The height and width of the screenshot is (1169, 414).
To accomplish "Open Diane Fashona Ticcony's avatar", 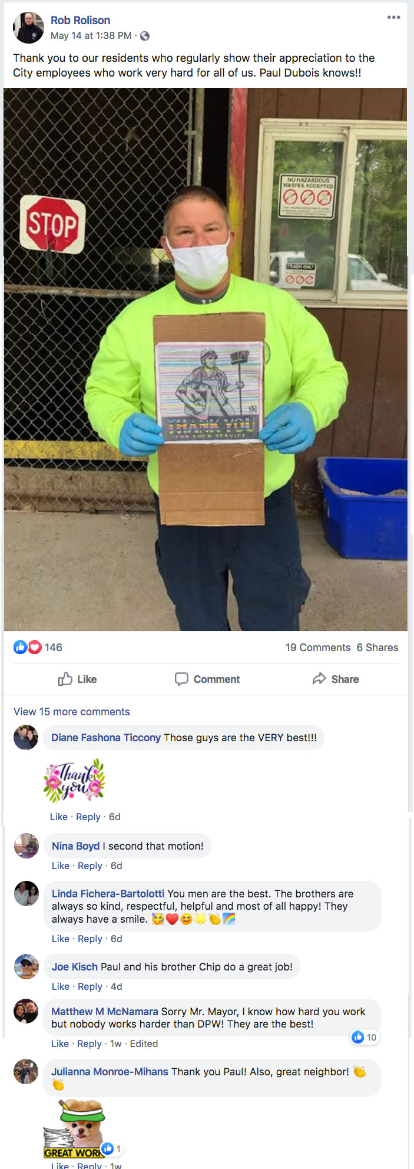I will (26, 737).
